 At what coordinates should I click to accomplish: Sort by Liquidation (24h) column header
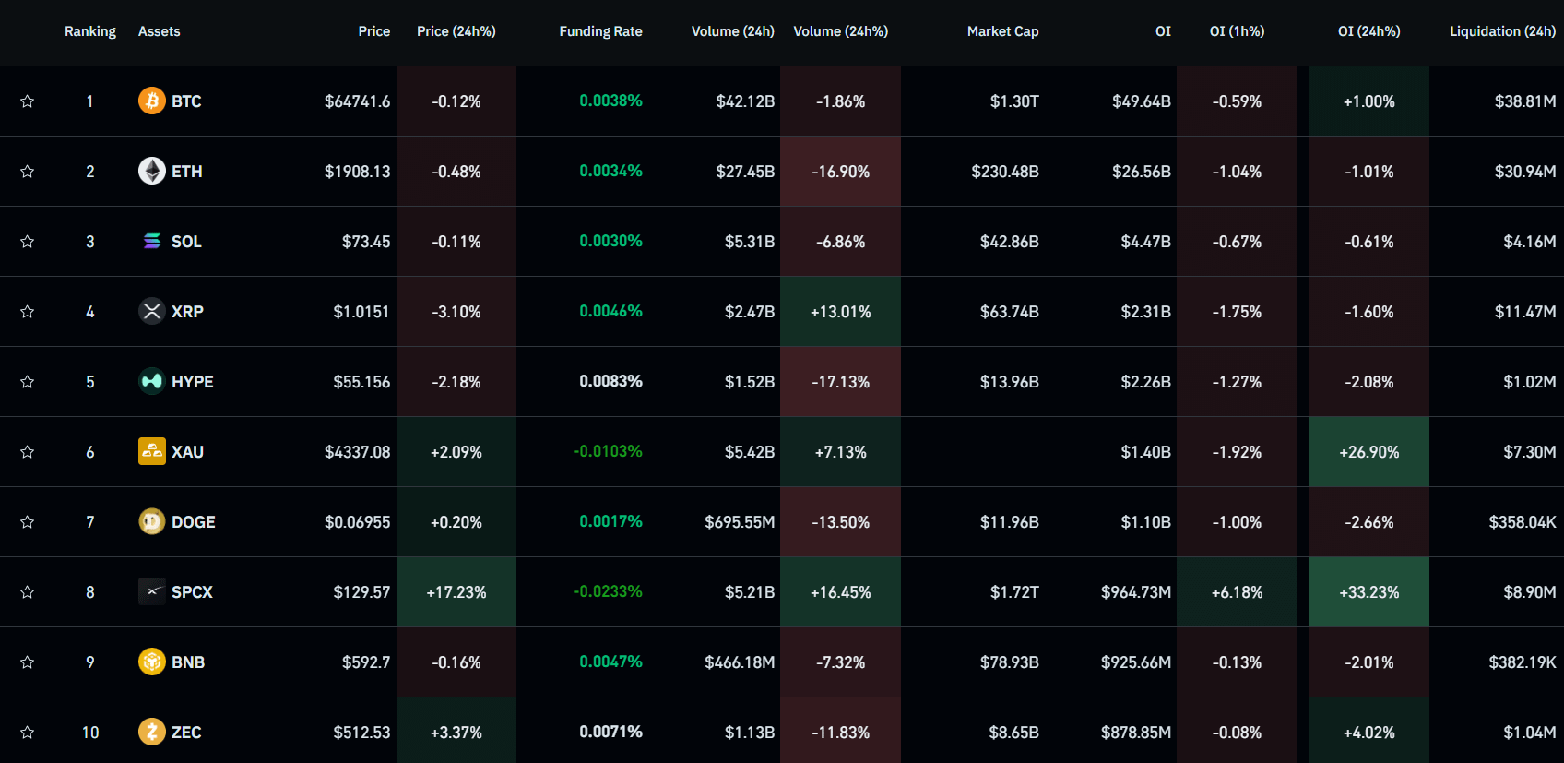(x=1503, y=31)
